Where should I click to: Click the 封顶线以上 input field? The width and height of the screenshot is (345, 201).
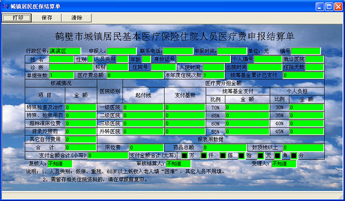(x=303, y=148)
